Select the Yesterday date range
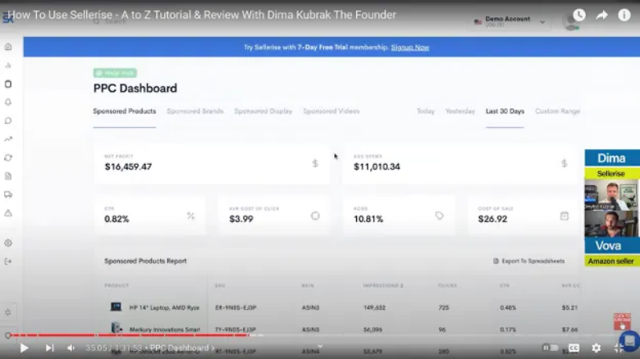The image size is (640, 359). coord(460,111)
